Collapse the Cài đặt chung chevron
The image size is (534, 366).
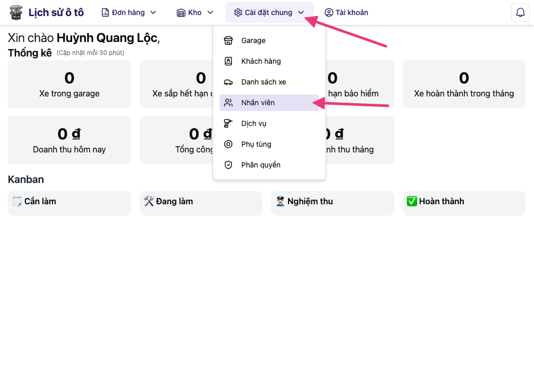click(x=301, y=12)
